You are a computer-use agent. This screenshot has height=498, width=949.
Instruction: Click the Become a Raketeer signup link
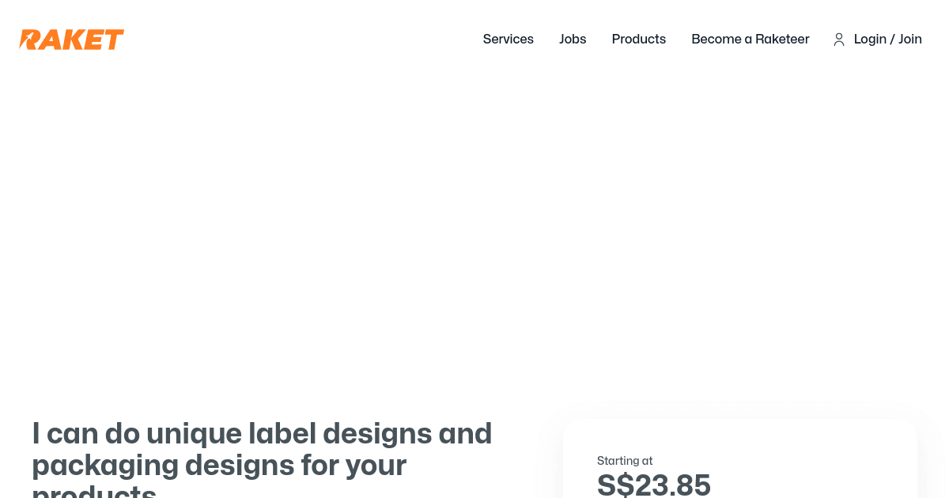pos(751,40)
